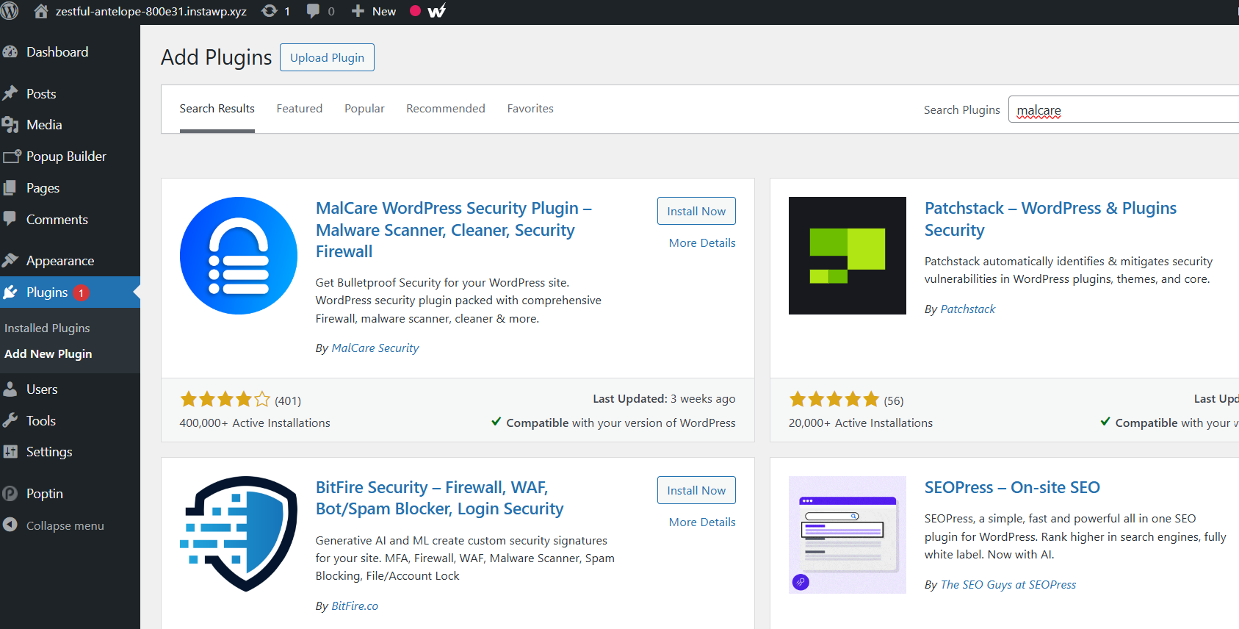Open the Settings menu label
This screenshot has height=629, width=1239.
coord(49,452)
